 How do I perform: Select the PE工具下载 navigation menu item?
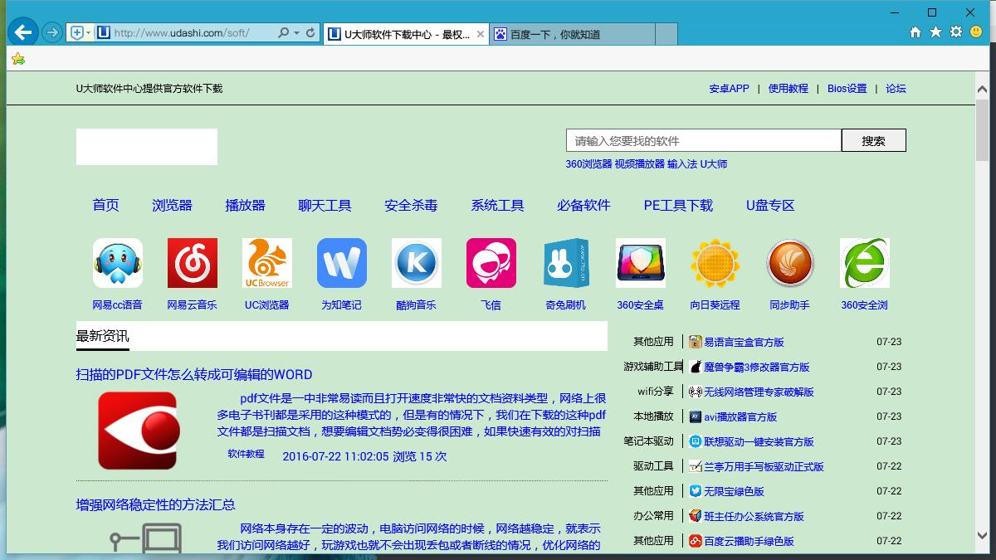coord(678,205)
